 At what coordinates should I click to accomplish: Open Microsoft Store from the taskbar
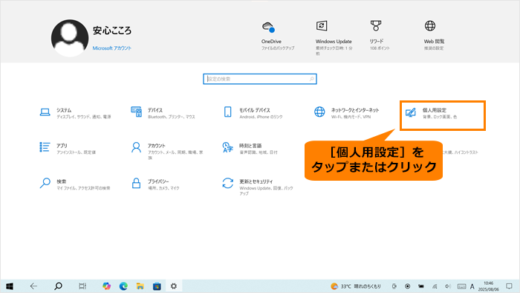coord(157,286)
